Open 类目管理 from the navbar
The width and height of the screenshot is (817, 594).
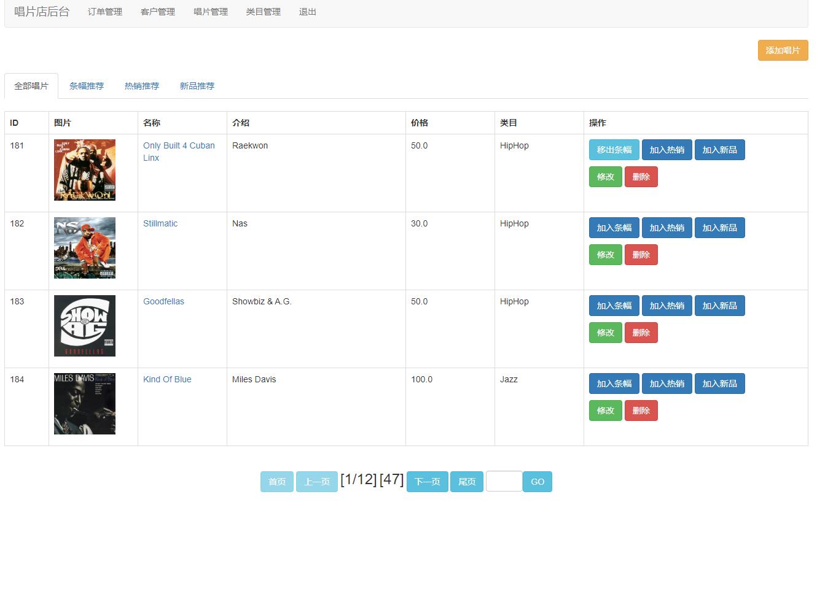tap(262, 12)
